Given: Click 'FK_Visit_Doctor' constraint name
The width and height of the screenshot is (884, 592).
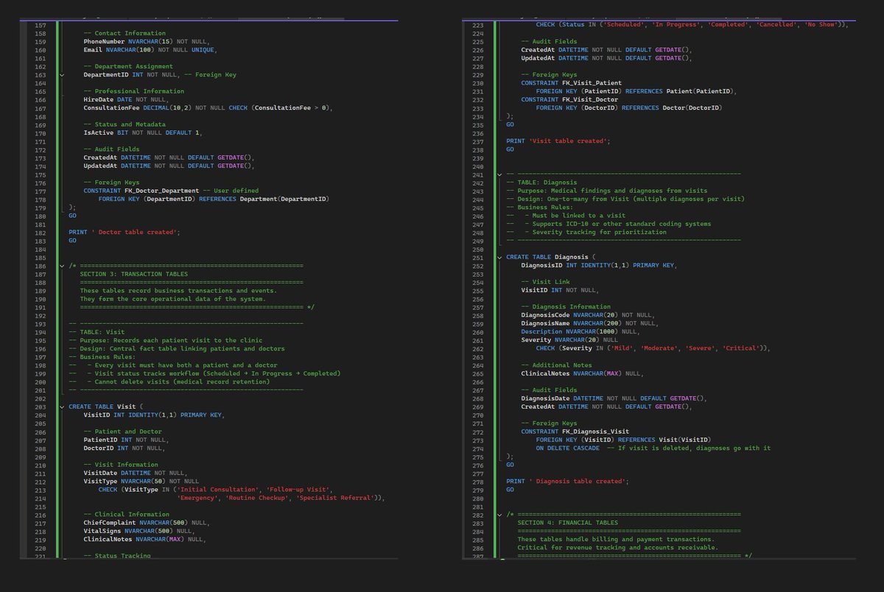Looking at the screenshot, I should pyautogui.click(x=591, y=99).
